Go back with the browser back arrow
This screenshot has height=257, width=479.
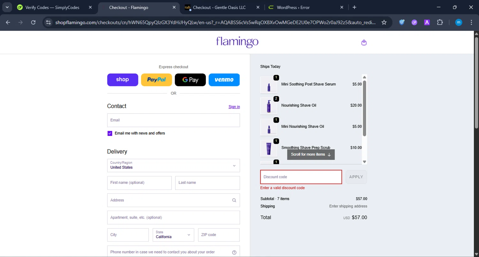click(8, 22)
